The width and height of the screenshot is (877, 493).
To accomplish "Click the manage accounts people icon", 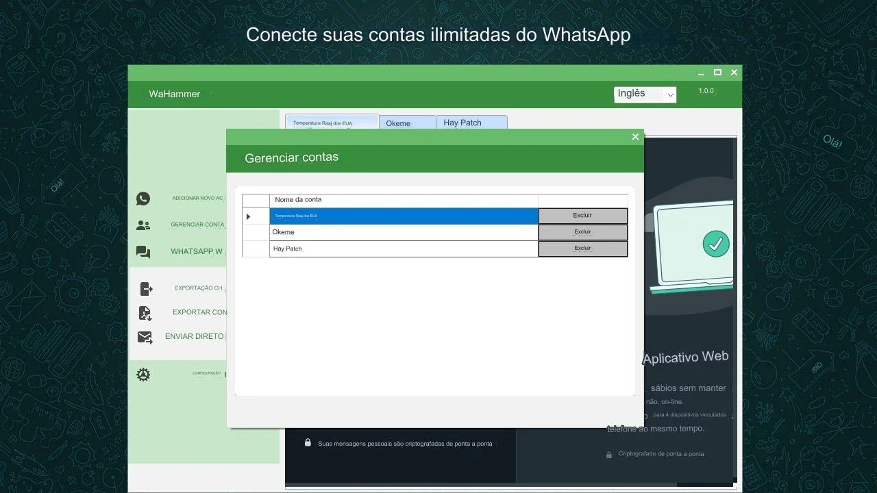I will point(143,225).
